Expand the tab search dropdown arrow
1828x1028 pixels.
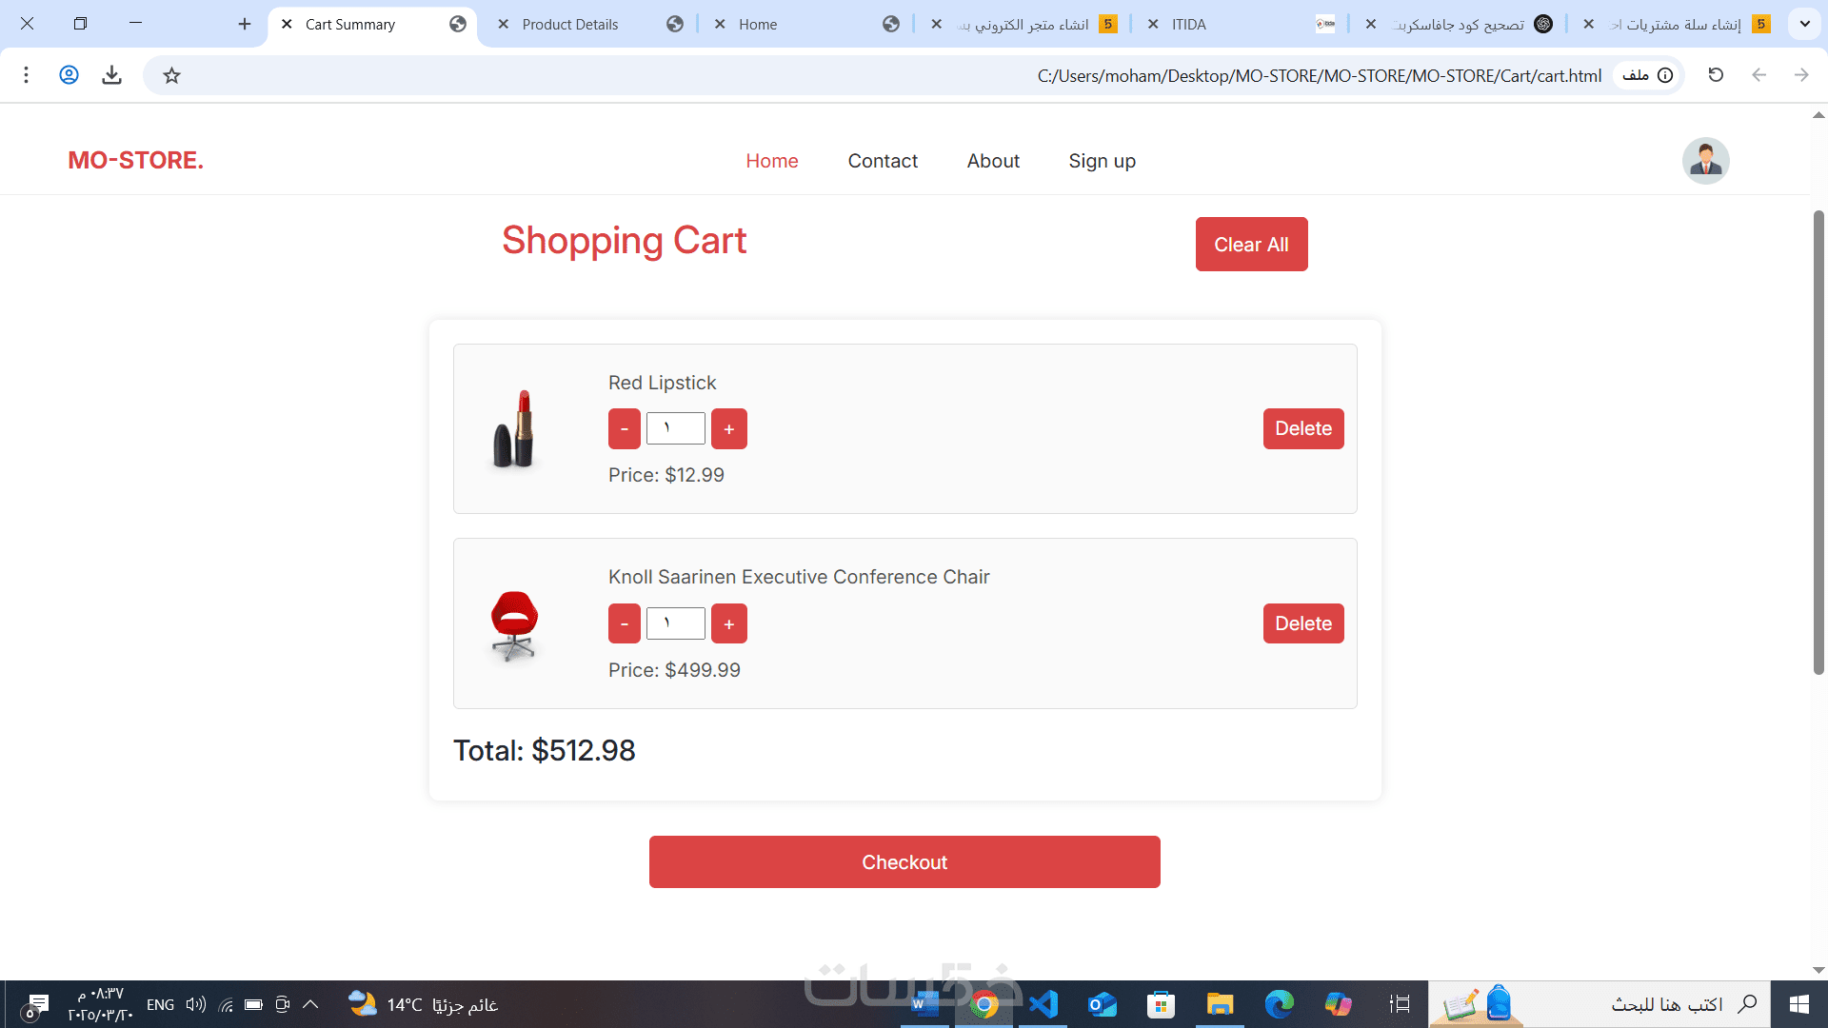pos(1804,24)
